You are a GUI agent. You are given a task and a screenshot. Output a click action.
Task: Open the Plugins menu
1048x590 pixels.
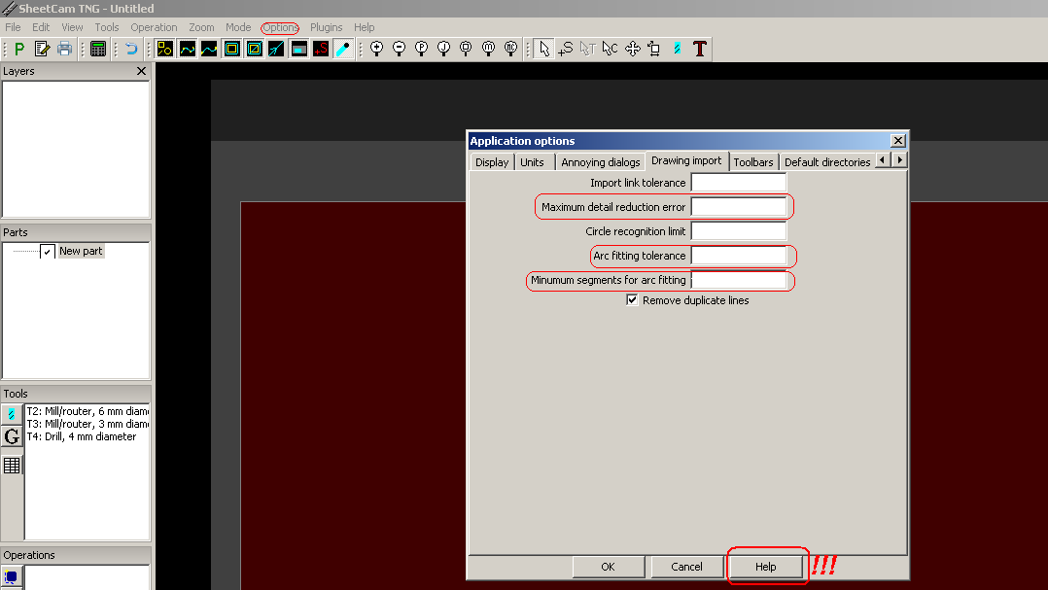[x=327, y=27]
